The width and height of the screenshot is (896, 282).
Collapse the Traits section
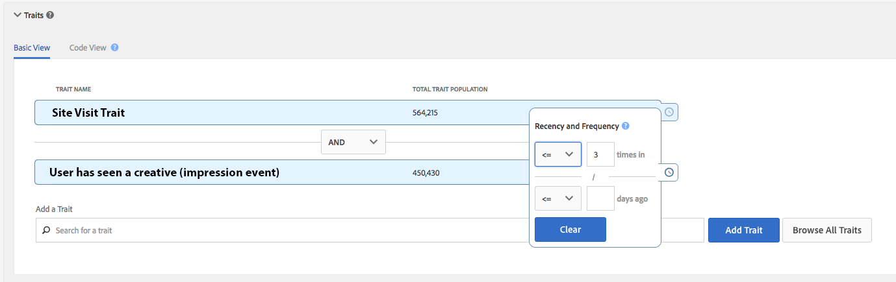point(18,15)
